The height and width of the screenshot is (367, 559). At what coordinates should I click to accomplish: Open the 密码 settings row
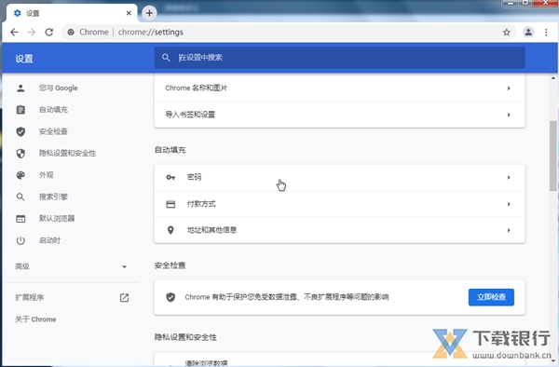pos(339,177)
